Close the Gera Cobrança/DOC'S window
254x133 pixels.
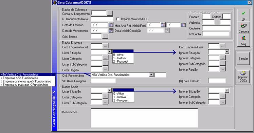(x=250, y=2)
